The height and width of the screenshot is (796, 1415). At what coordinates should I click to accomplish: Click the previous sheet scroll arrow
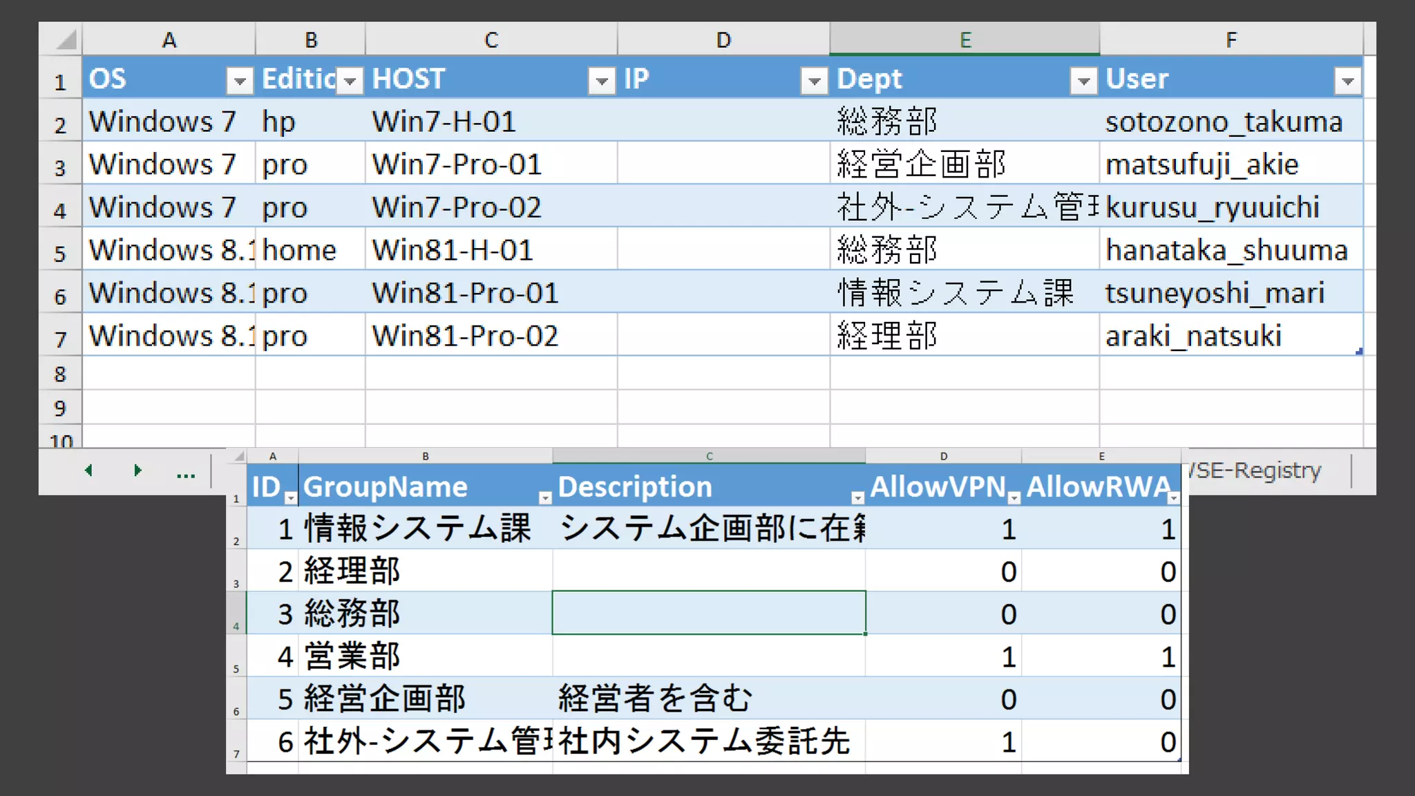point(88,471)
